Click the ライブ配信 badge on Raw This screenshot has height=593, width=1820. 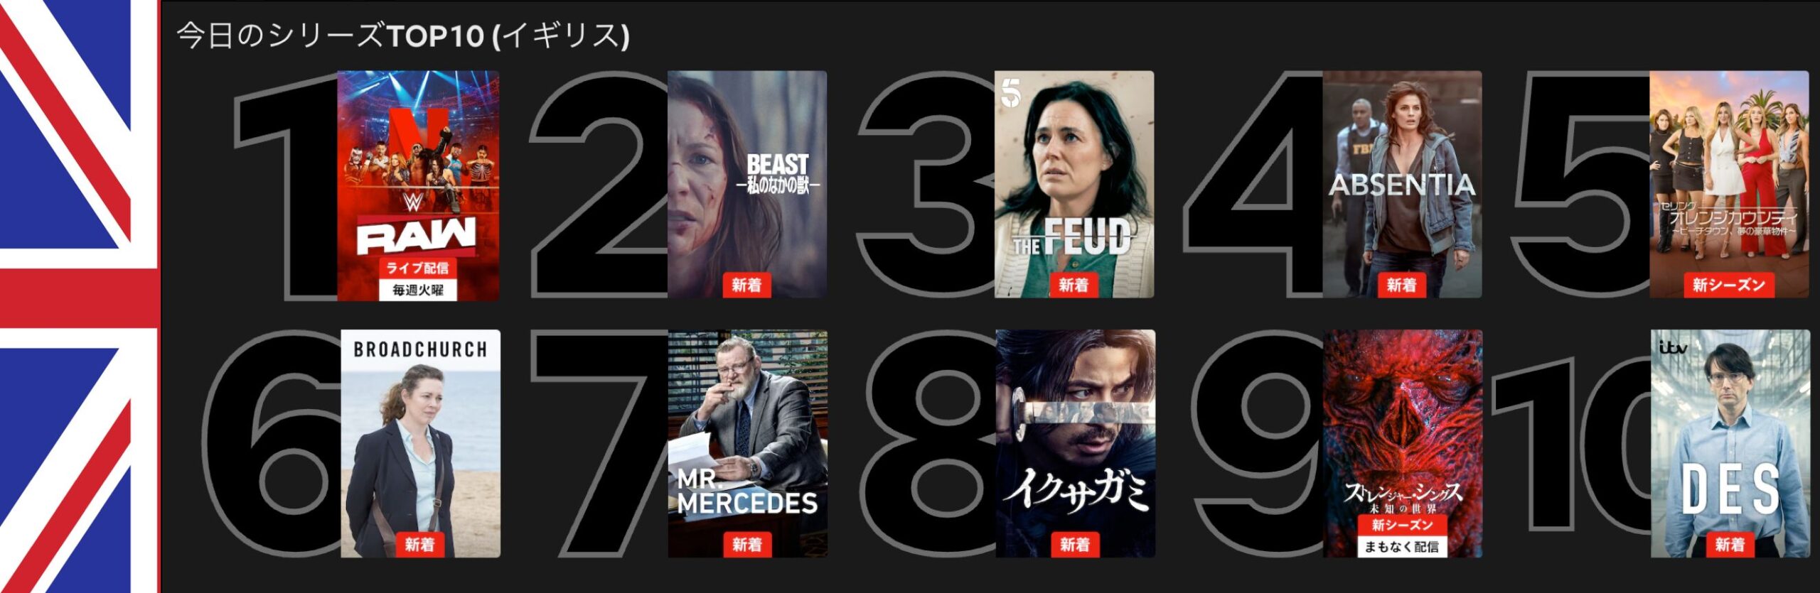(x=418, y=268)
